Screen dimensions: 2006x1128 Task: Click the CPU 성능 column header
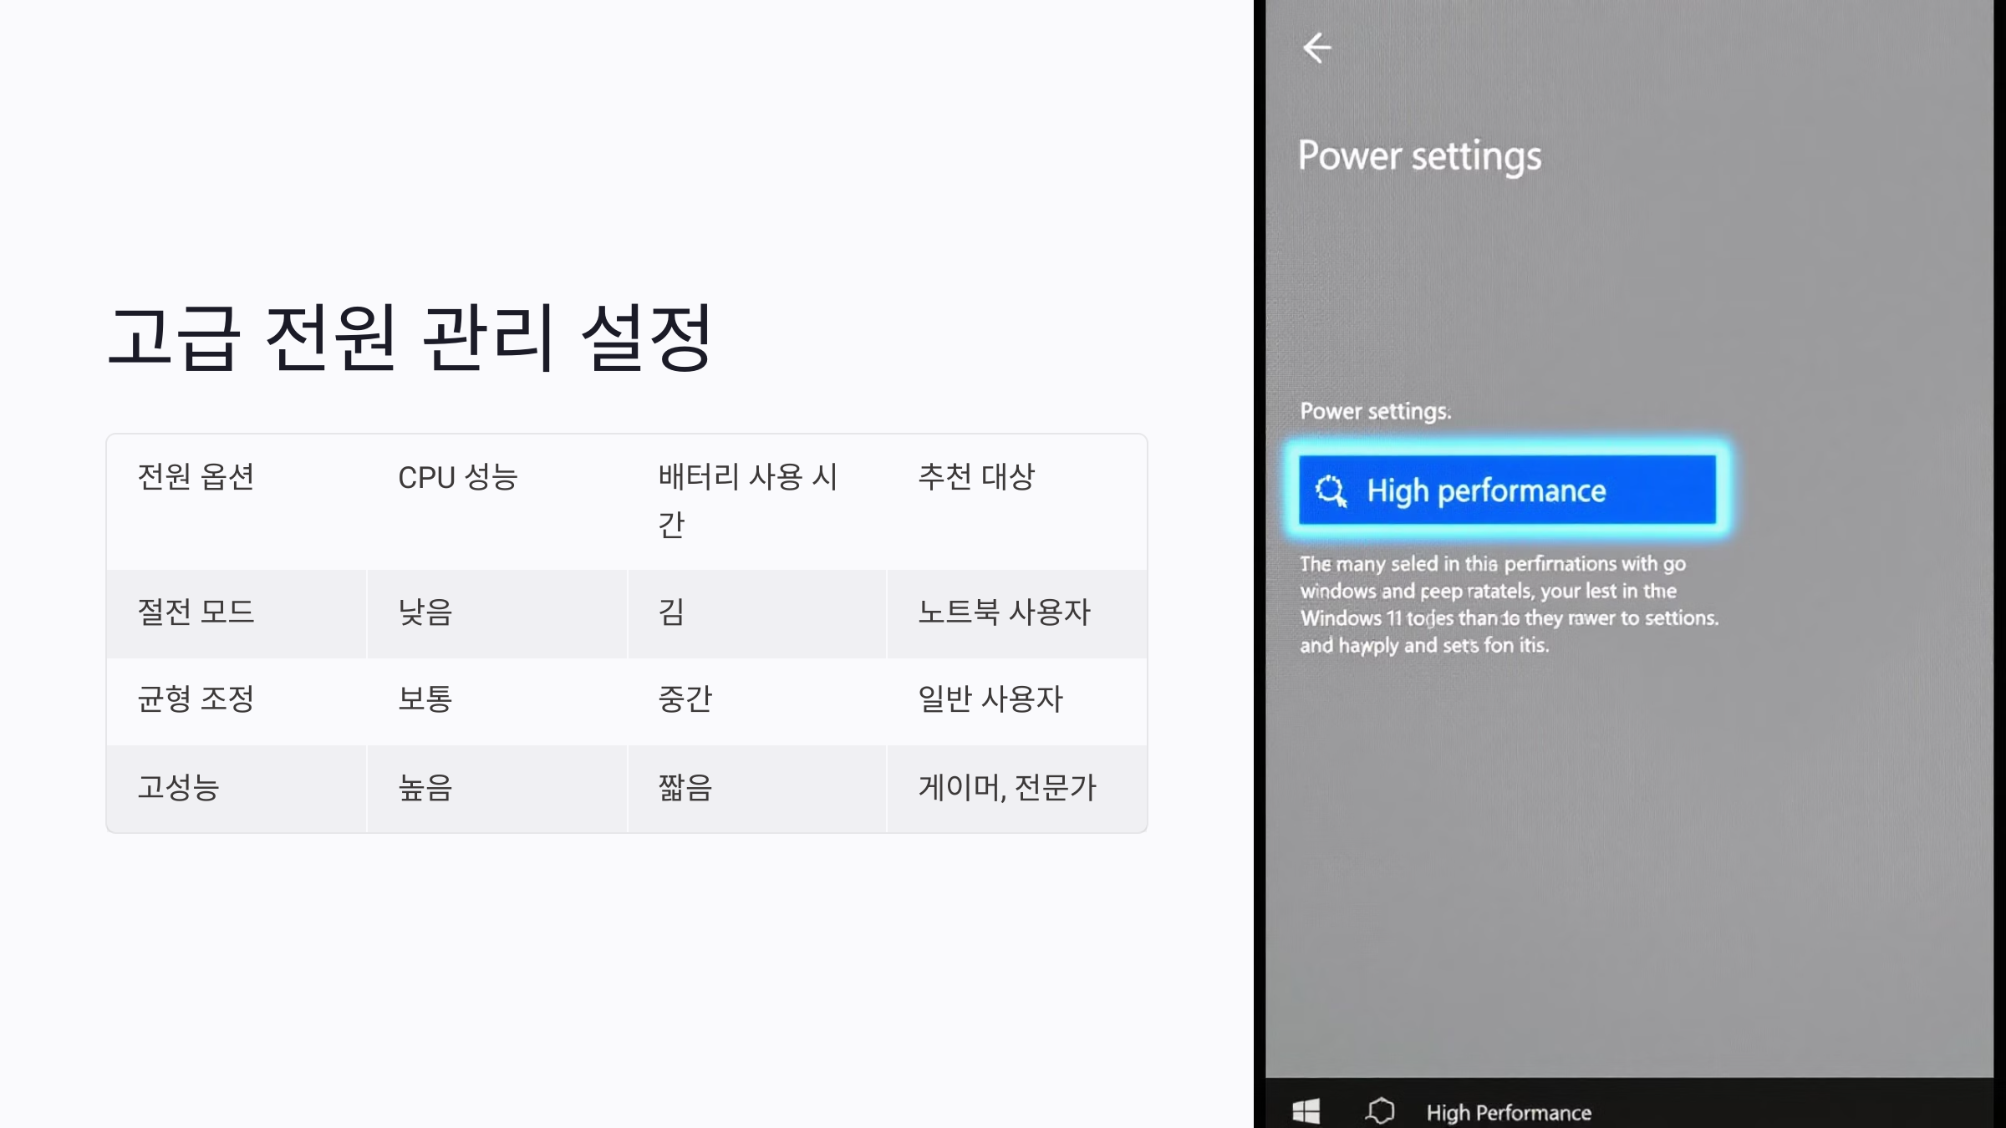coord(457,477)
